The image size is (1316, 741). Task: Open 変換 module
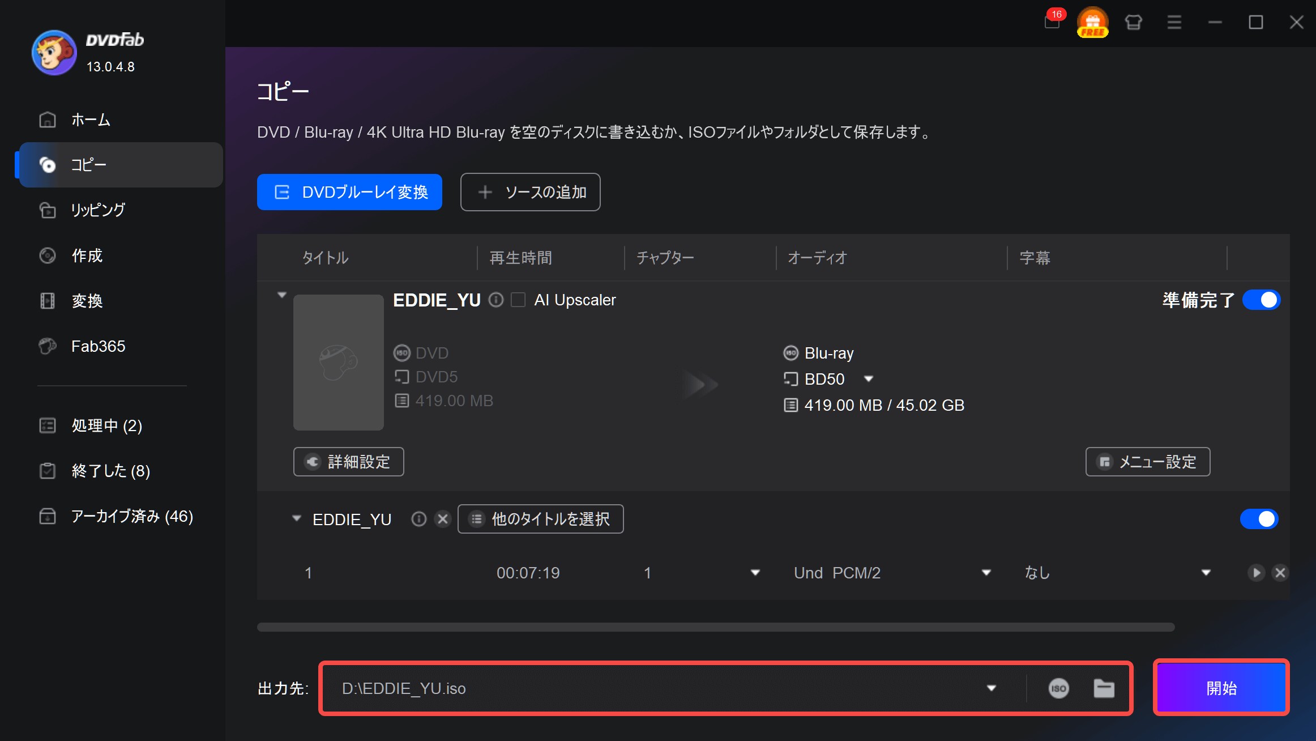click(x=120, y=301)
